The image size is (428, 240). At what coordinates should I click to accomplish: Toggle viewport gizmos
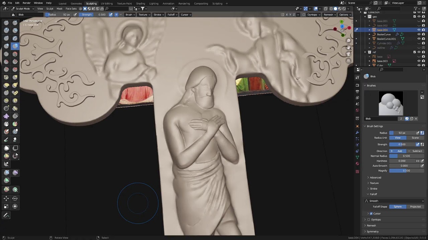[x=306, y=9]
